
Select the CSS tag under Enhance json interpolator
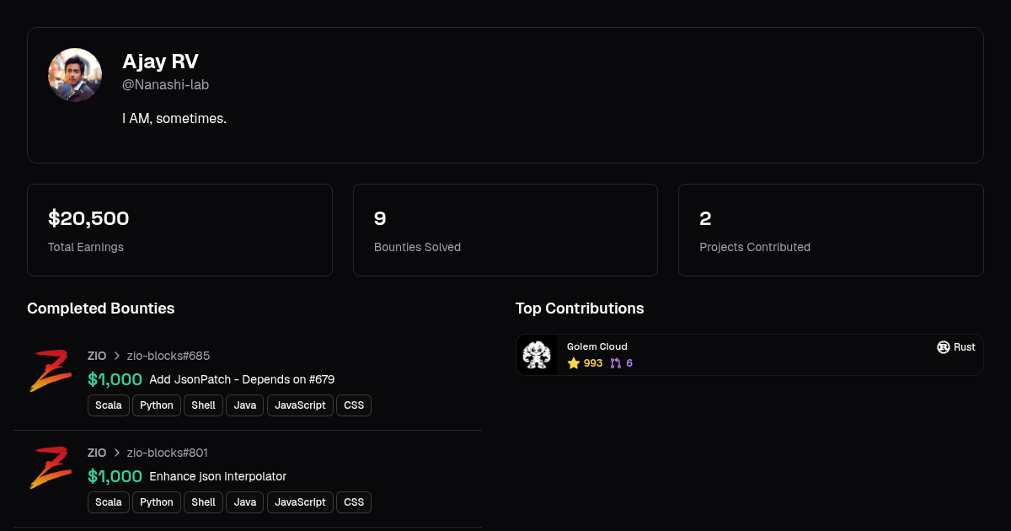click(x=354, y=502)
